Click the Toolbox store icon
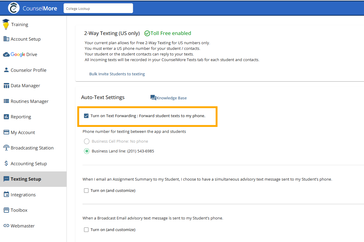The image size is (364, 242). [x=6, y=210]
